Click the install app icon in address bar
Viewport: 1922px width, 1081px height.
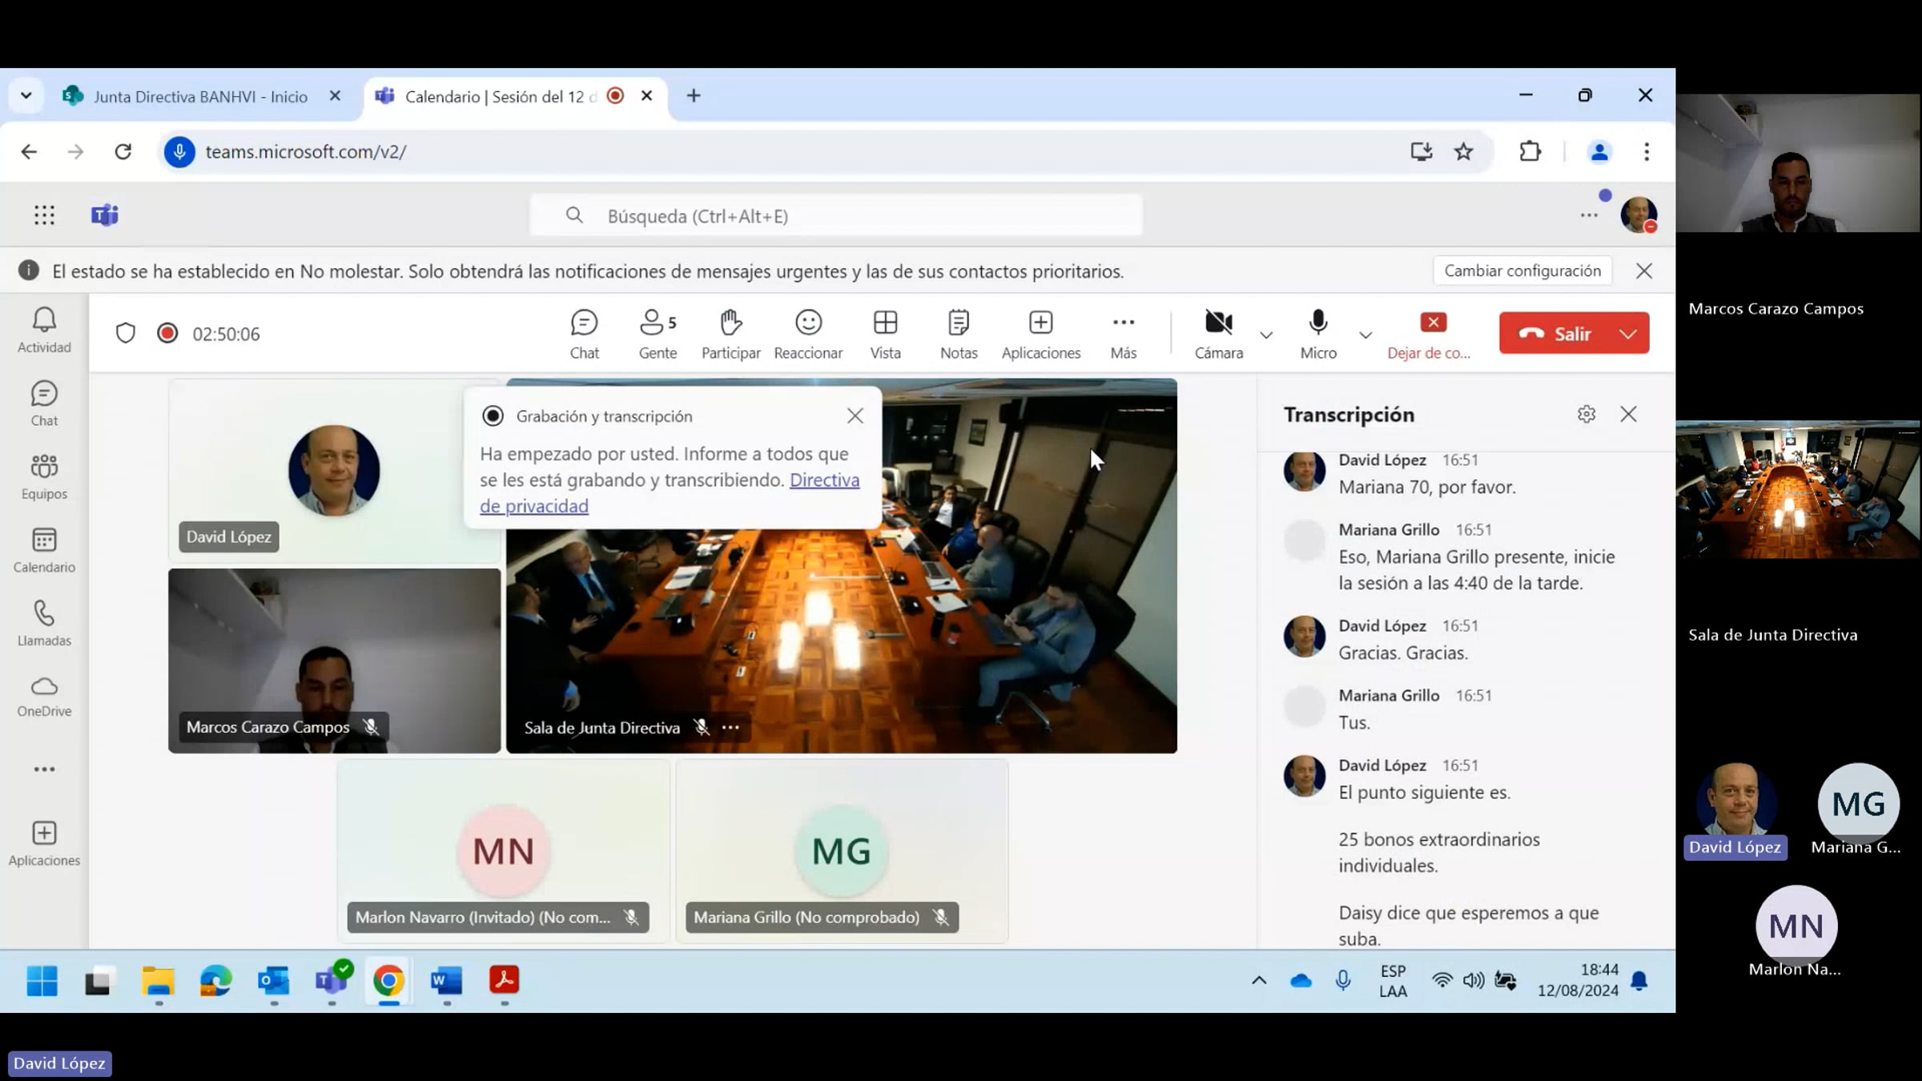tap(1421, 151)
